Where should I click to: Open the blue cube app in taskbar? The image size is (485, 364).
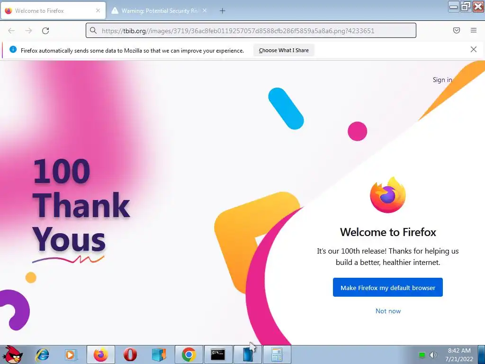click(159, 355)
